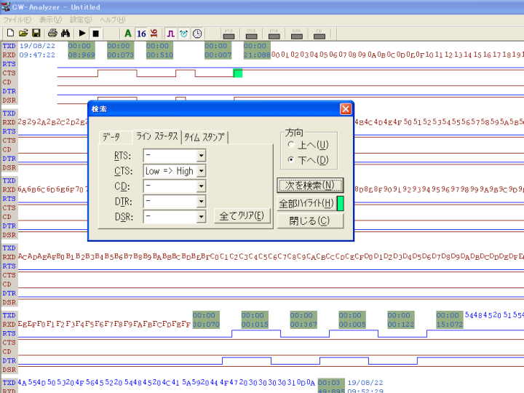Start capture with the play button
524x393 pixels.
pos(82,33)
